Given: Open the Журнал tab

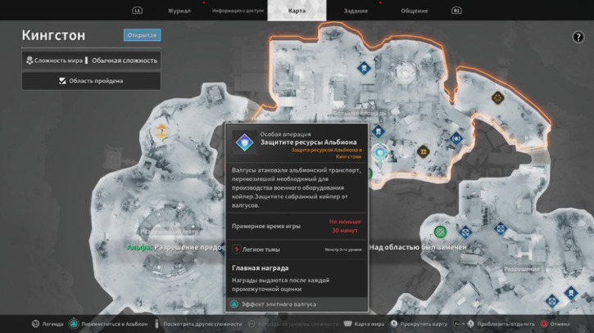Looking at the screenshot, I should 179,11.
